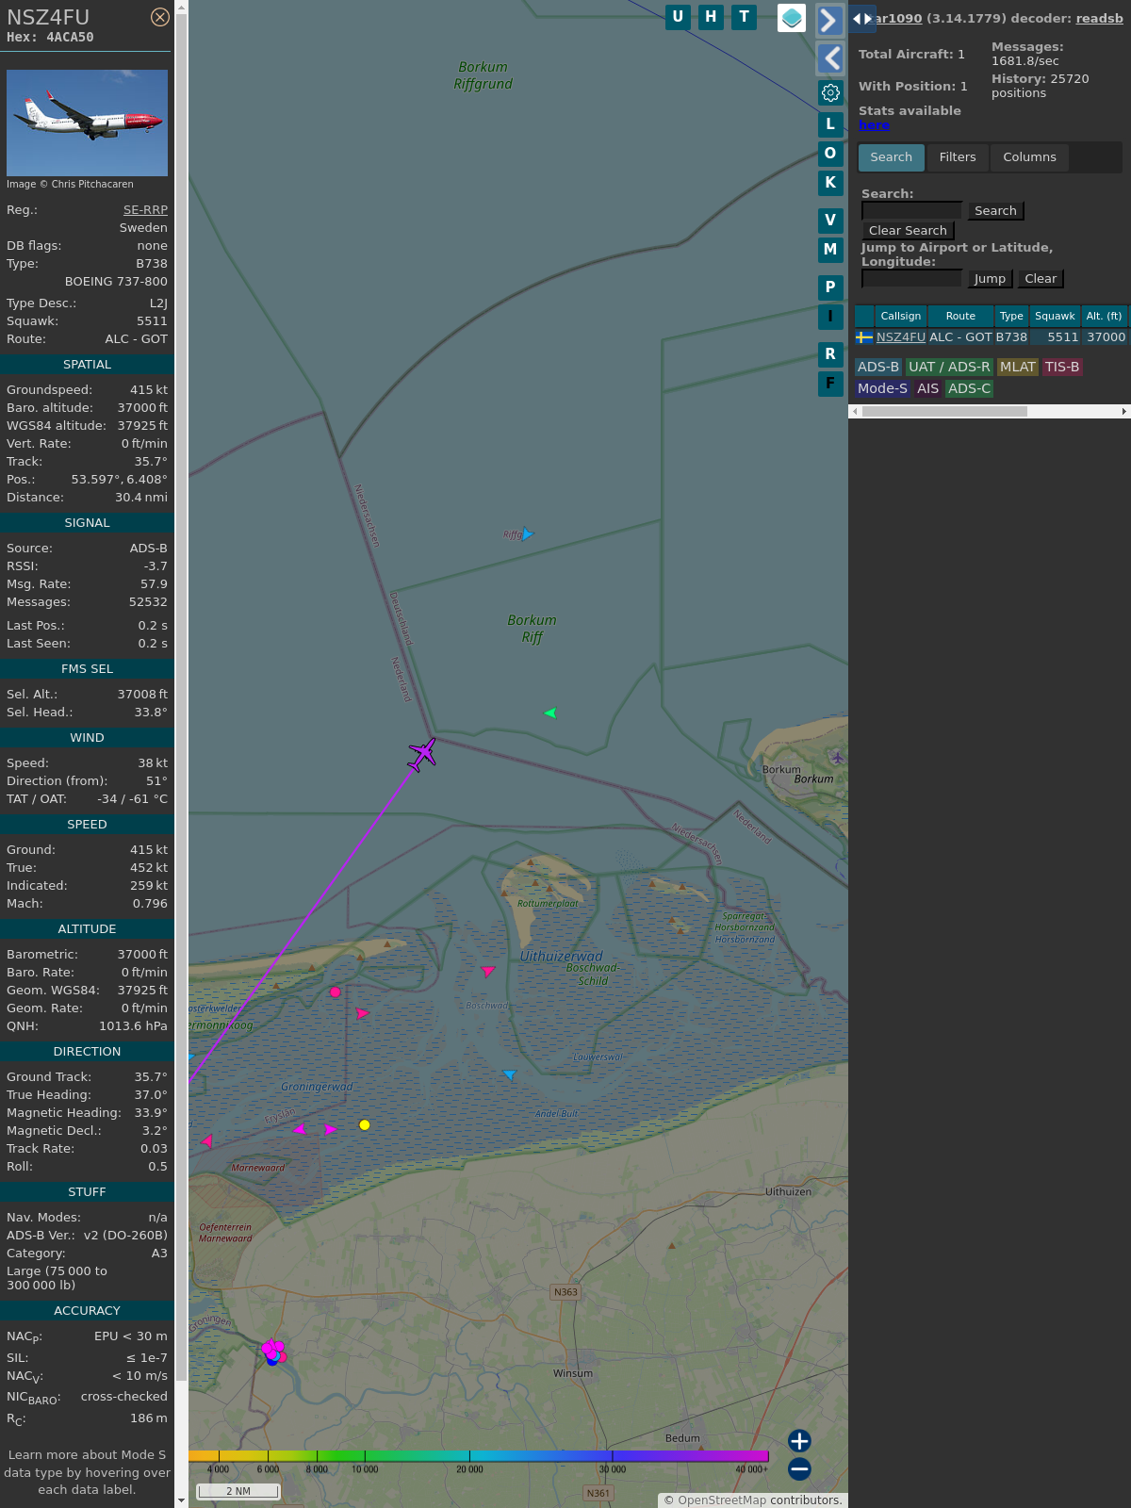Open the aircraft photo thumbnail

[x=87, y=123]
